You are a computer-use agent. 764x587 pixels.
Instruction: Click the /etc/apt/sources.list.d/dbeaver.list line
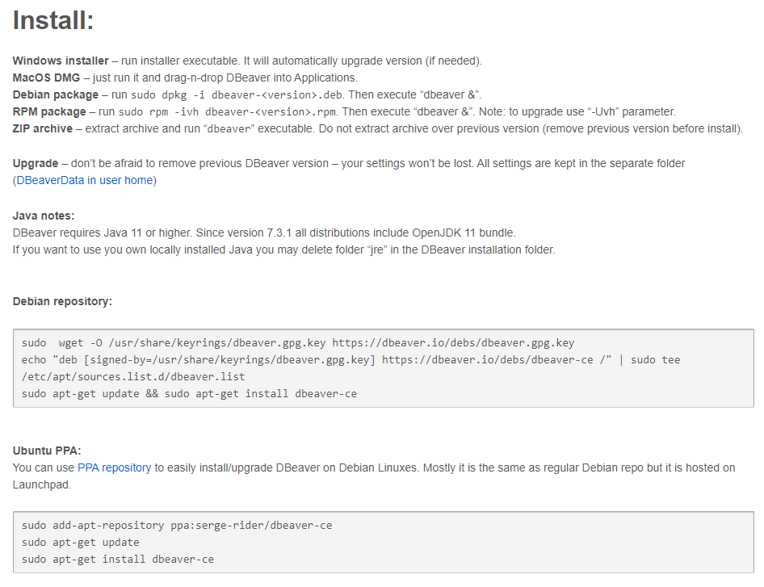[133, 376]
